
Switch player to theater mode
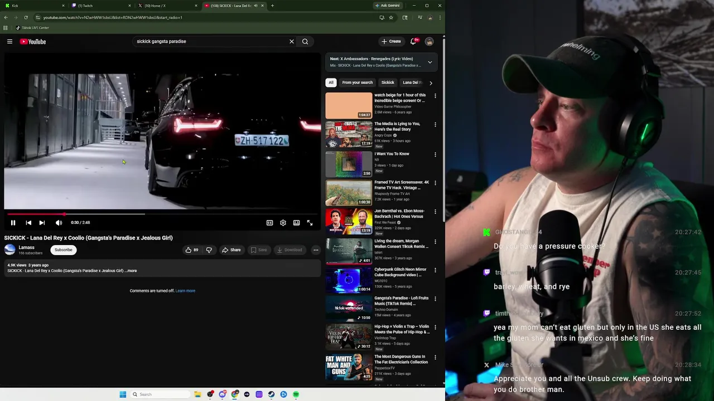coord(296,223)
